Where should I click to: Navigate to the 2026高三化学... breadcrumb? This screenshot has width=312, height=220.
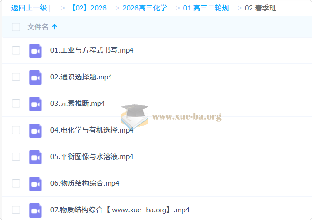148,8
